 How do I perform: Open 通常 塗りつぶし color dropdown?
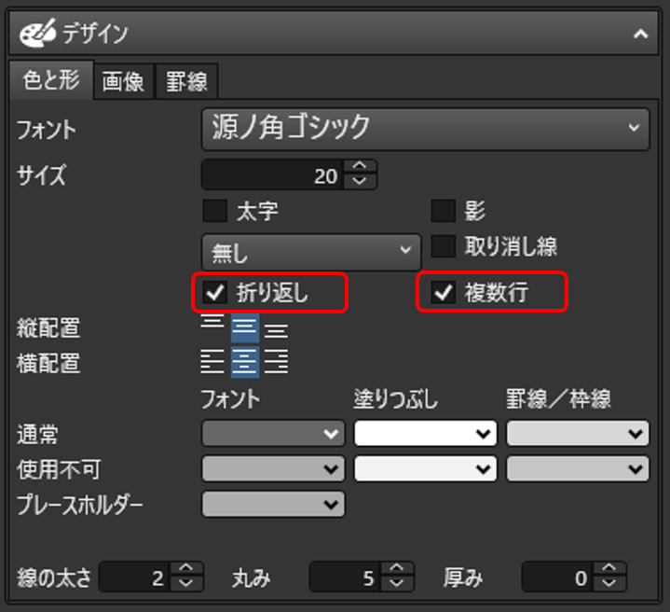(x=425, y=433)
